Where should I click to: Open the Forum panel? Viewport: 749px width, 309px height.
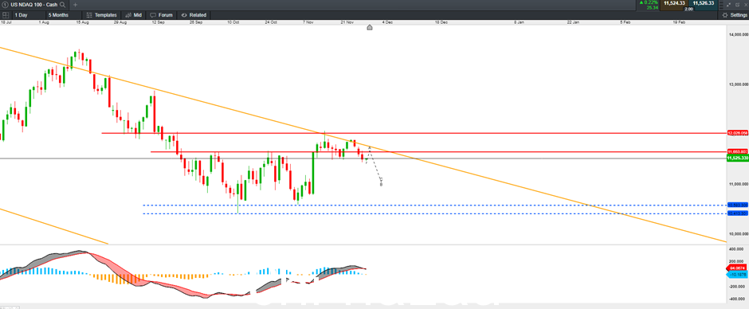(x=161, y=15)
